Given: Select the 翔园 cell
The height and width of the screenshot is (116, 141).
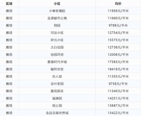Looking at the screenshot, I should pyautogui.click(x=57, y=25).
